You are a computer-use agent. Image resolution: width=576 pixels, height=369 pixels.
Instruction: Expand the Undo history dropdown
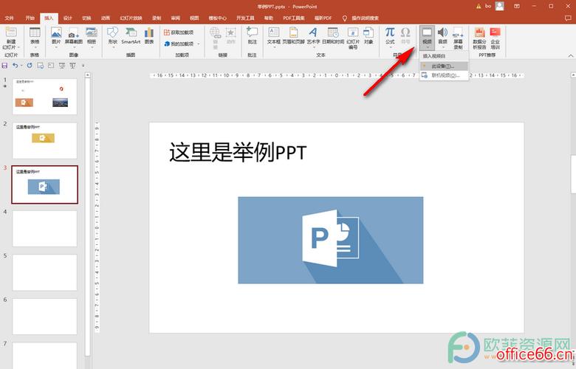point(21,66)
